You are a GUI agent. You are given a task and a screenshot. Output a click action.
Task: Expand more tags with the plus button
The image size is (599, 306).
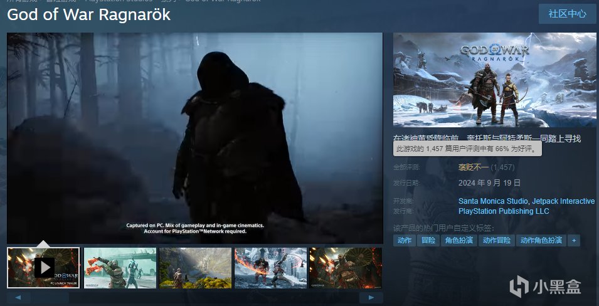[x=574, y=240]
